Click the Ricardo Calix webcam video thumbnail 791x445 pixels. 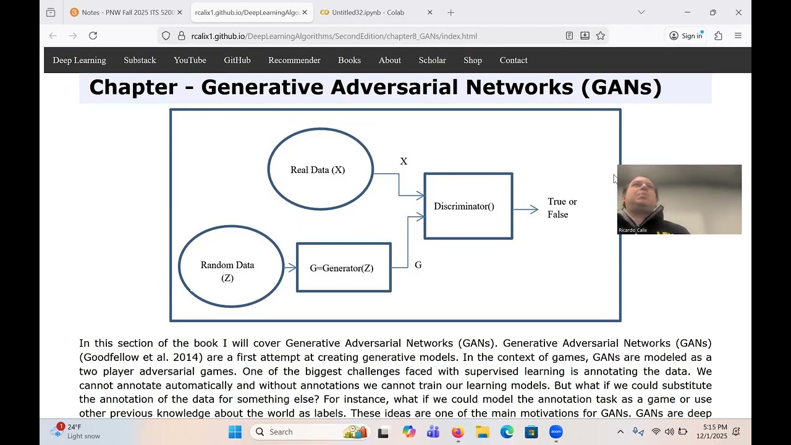[679, 199]
